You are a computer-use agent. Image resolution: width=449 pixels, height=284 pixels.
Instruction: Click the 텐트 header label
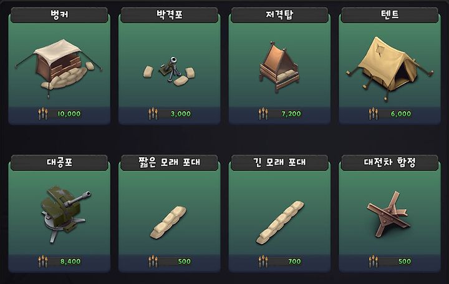[x=389, y=15]
